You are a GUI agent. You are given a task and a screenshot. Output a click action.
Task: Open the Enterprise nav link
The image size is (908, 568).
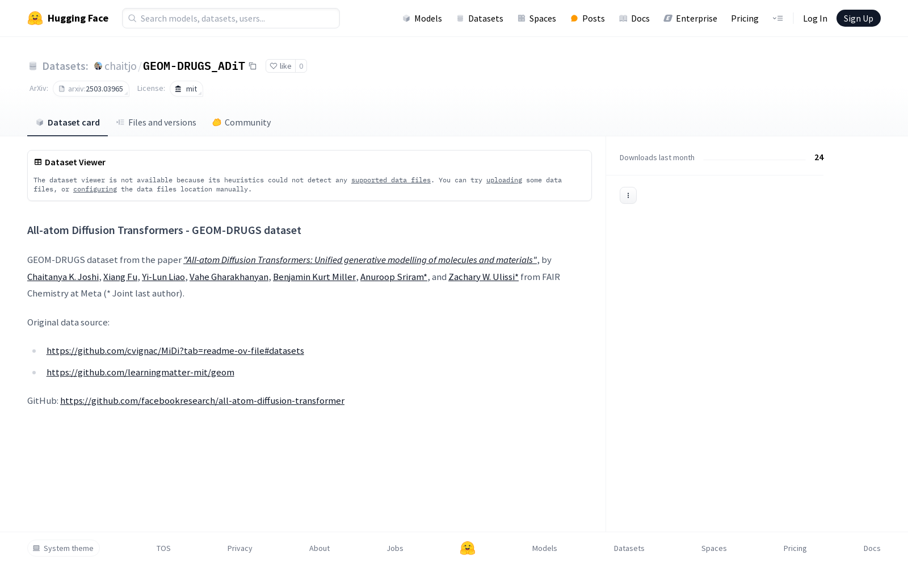(x=691, y=18)
